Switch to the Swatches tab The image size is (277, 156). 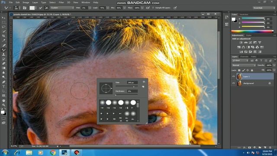point(244,14)
